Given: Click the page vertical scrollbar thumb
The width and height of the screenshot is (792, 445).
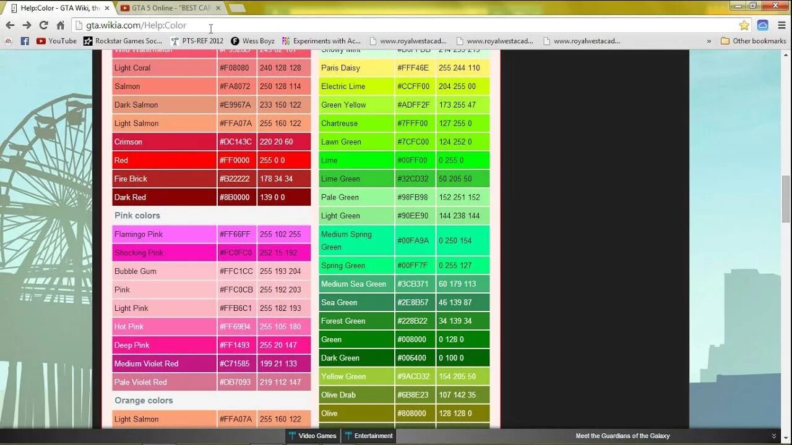Looking at the screenshot, I should coord(786,199).
